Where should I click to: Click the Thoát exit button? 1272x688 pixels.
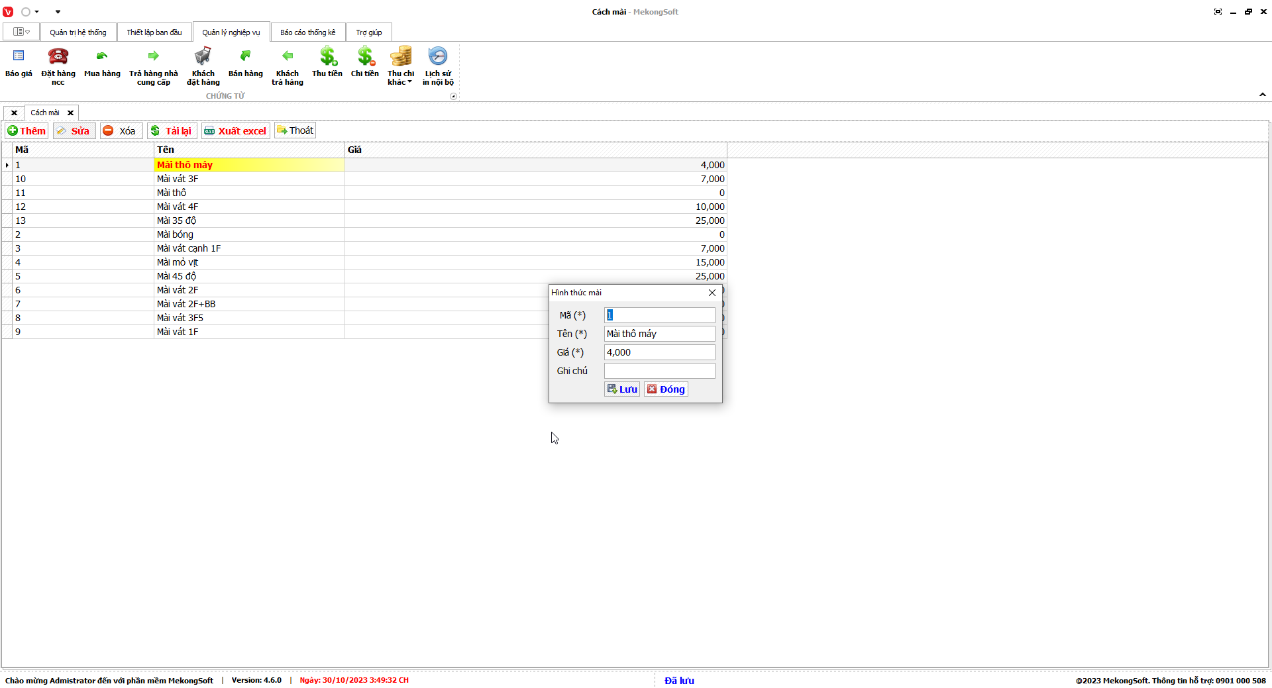(x=295, y=130)
